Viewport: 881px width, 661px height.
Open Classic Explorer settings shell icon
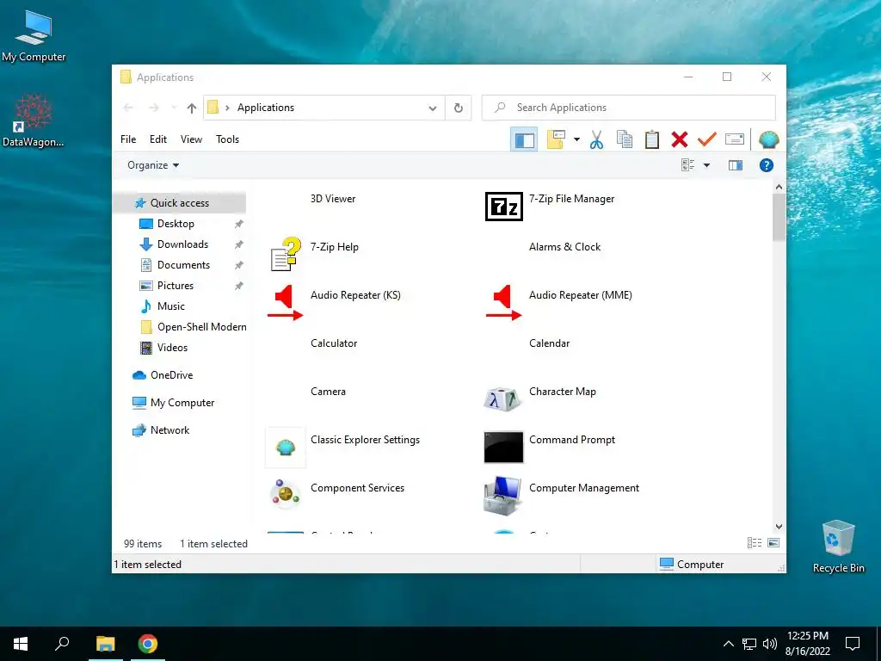point(768,139)
